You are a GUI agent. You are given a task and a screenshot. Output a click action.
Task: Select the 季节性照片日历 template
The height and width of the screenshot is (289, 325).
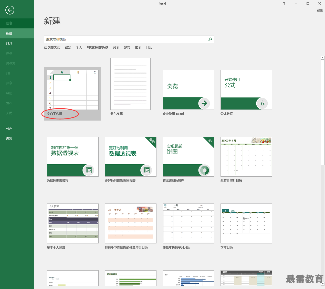[246, 157]
